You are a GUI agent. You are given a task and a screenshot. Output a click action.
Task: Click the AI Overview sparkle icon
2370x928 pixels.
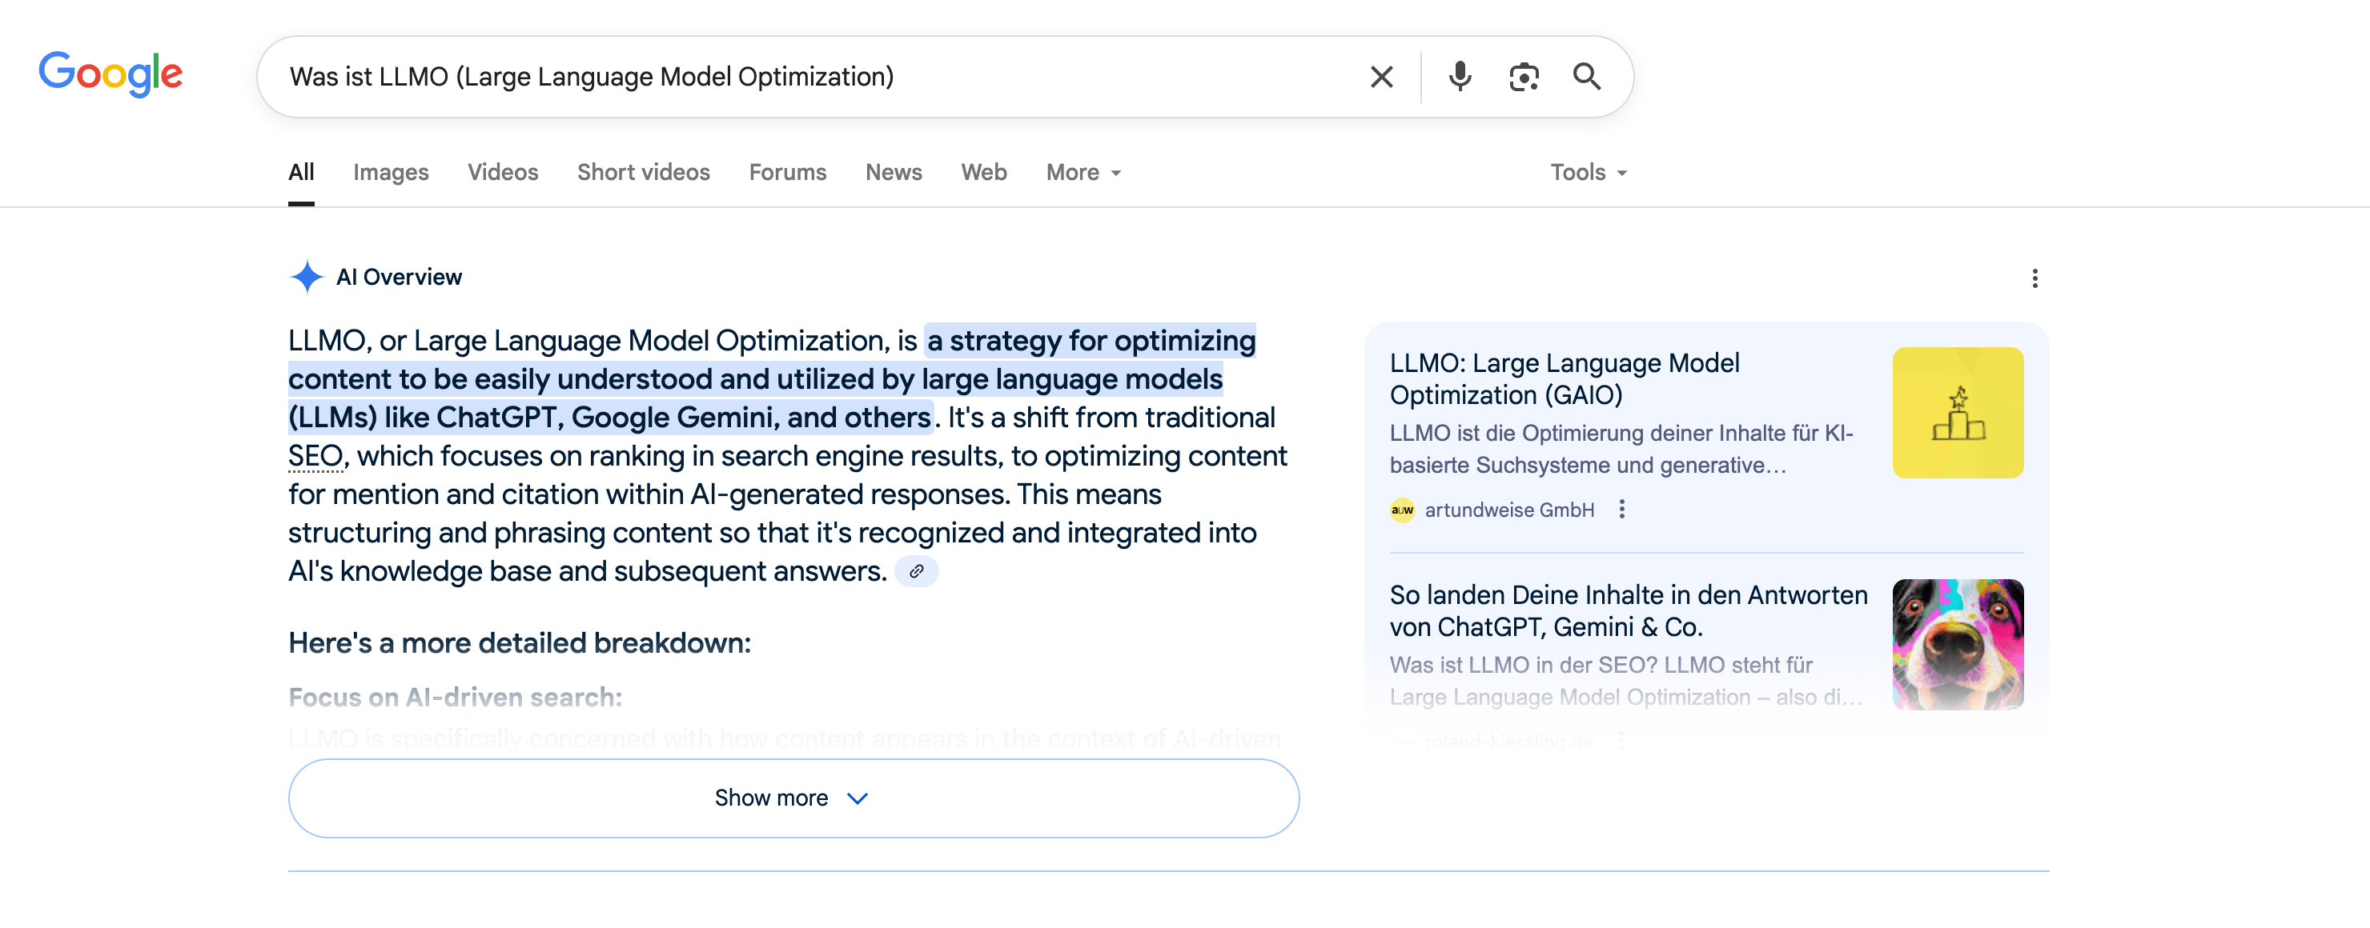pyautogui.click(x=307, y=277)
